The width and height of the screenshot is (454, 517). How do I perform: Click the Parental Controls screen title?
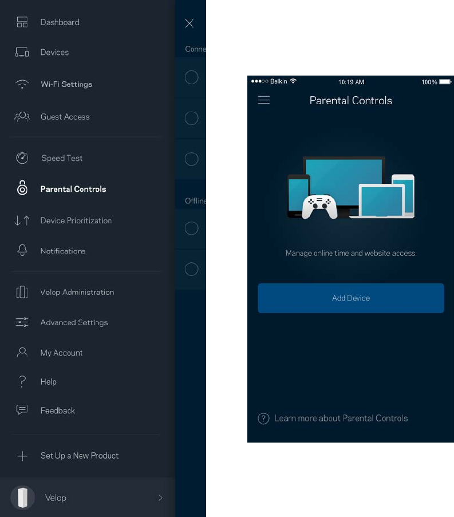351,100
